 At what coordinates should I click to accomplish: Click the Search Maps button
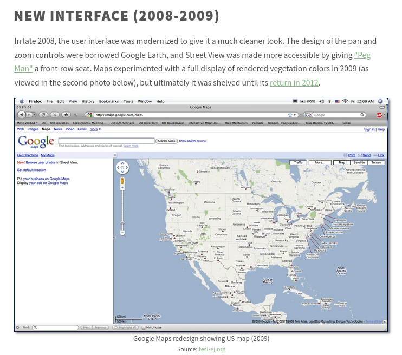click(x=166, y=141)
